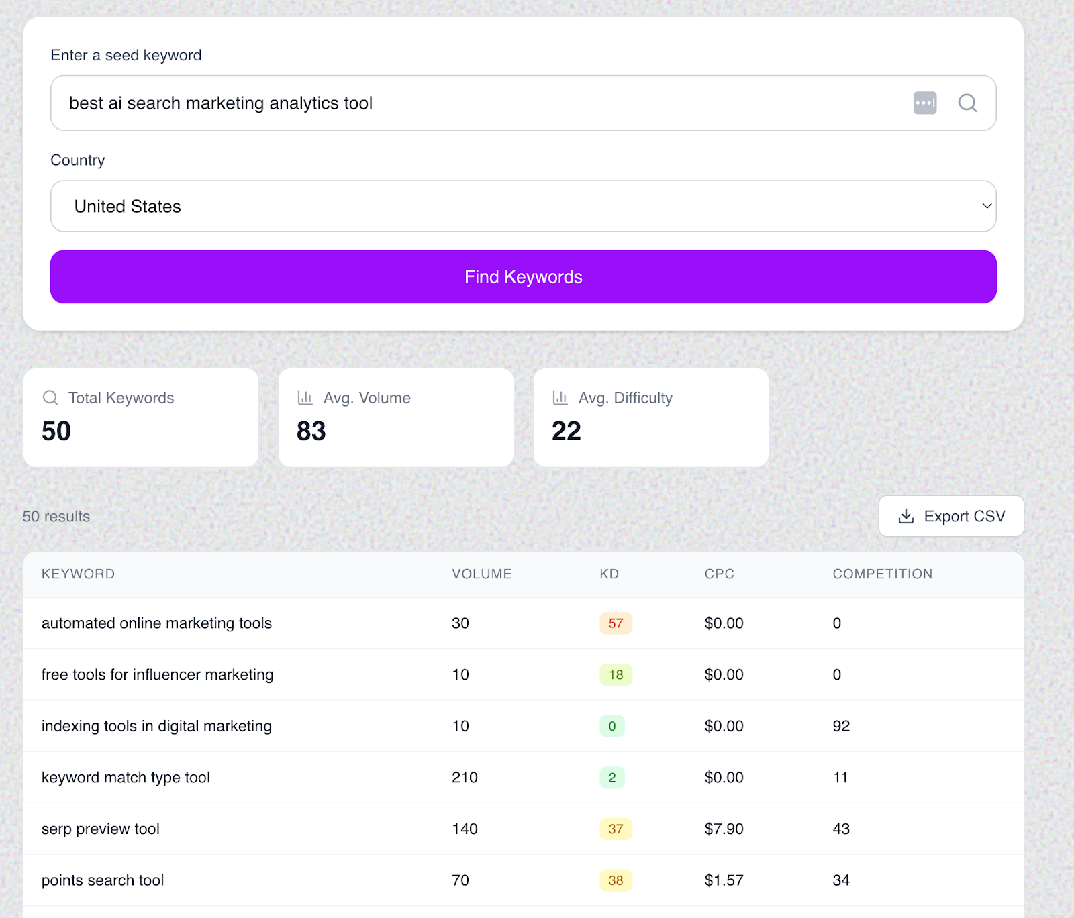
Task: Click the chevron on the United States selector
Action: pyautogui.click(x=986, y=206)
